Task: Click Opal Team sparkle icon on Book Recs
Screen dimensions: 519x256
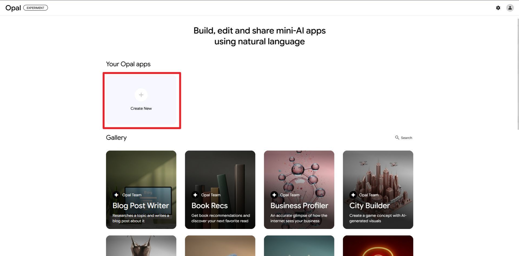Action: (x=195, y=195)
